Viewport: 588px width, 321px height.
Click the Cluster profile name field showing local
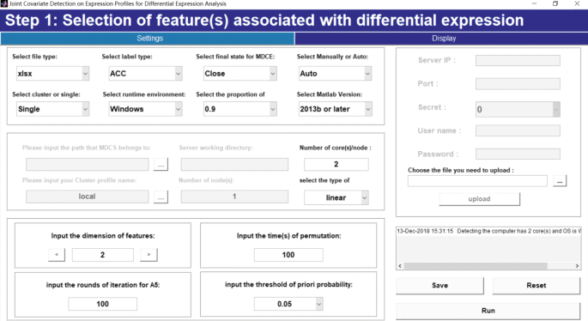point(87,197)
